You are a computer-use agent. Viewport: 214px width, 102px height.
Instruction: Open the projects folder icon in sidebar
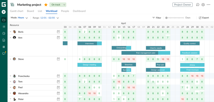[4, 20]
